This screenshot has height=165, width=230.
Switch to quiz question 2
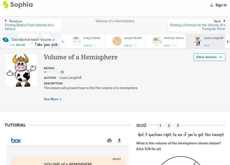tap(169, 125)
